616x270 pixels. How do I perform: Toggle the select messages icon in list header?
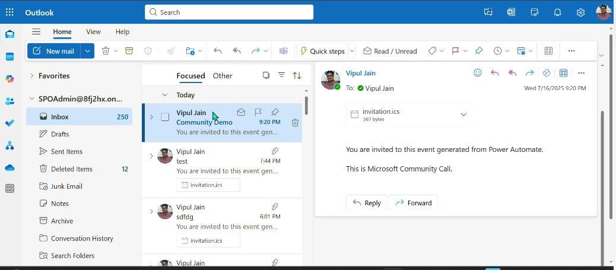point(266,75)
